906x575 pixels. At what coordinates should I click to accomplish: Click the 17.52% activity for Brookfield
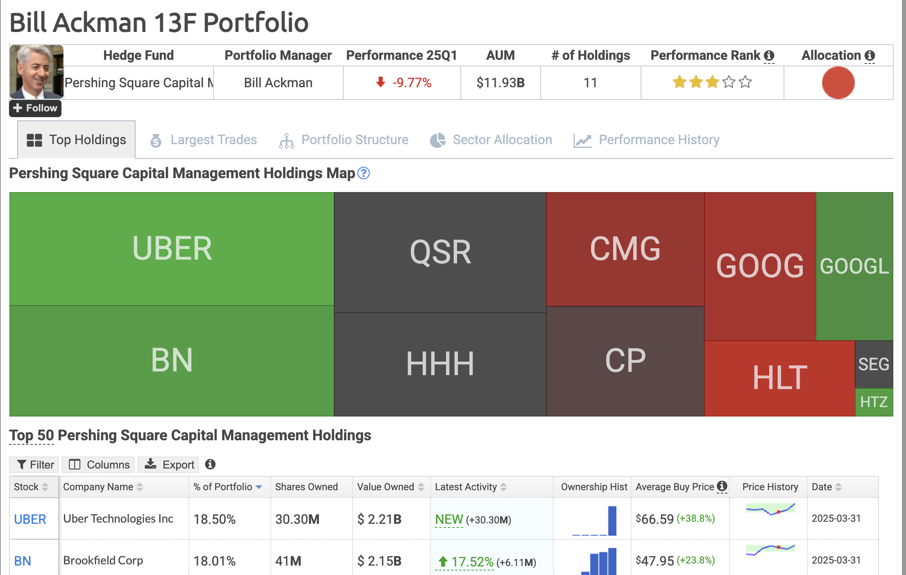tap(466, 562)
